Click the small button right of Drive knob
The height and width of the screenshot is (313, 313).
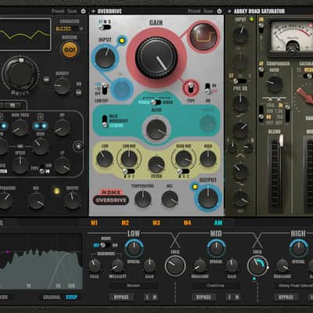click(x=46, y=79)
